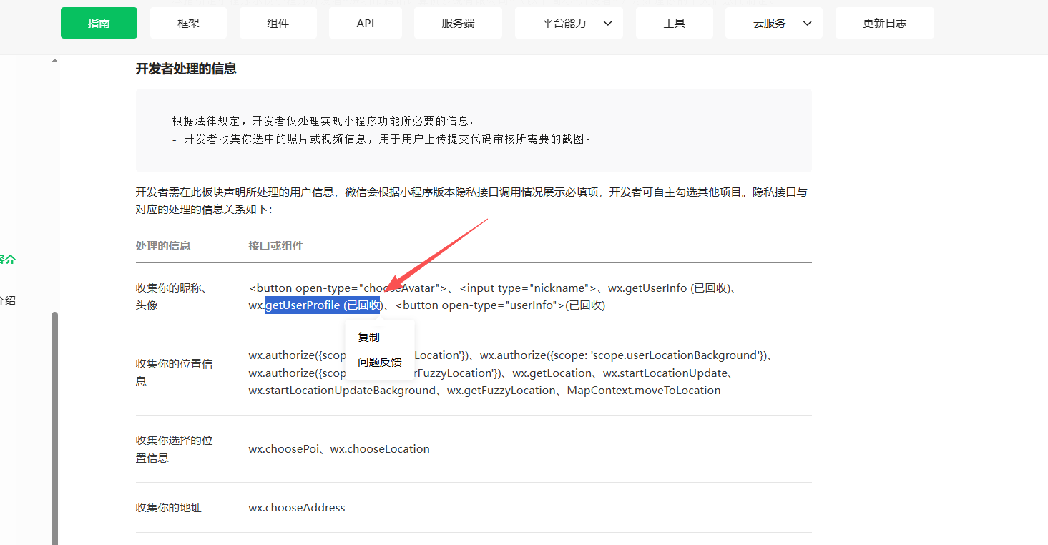Click the sidebar scroll-up arrow
This screenshot has width=1048, height=545.
[54, 62]
